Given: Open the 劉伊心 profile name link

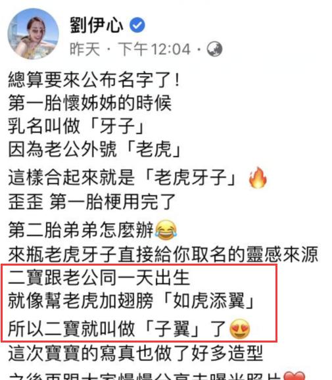Looking at the screenshot, I should (x=97, y=25).
